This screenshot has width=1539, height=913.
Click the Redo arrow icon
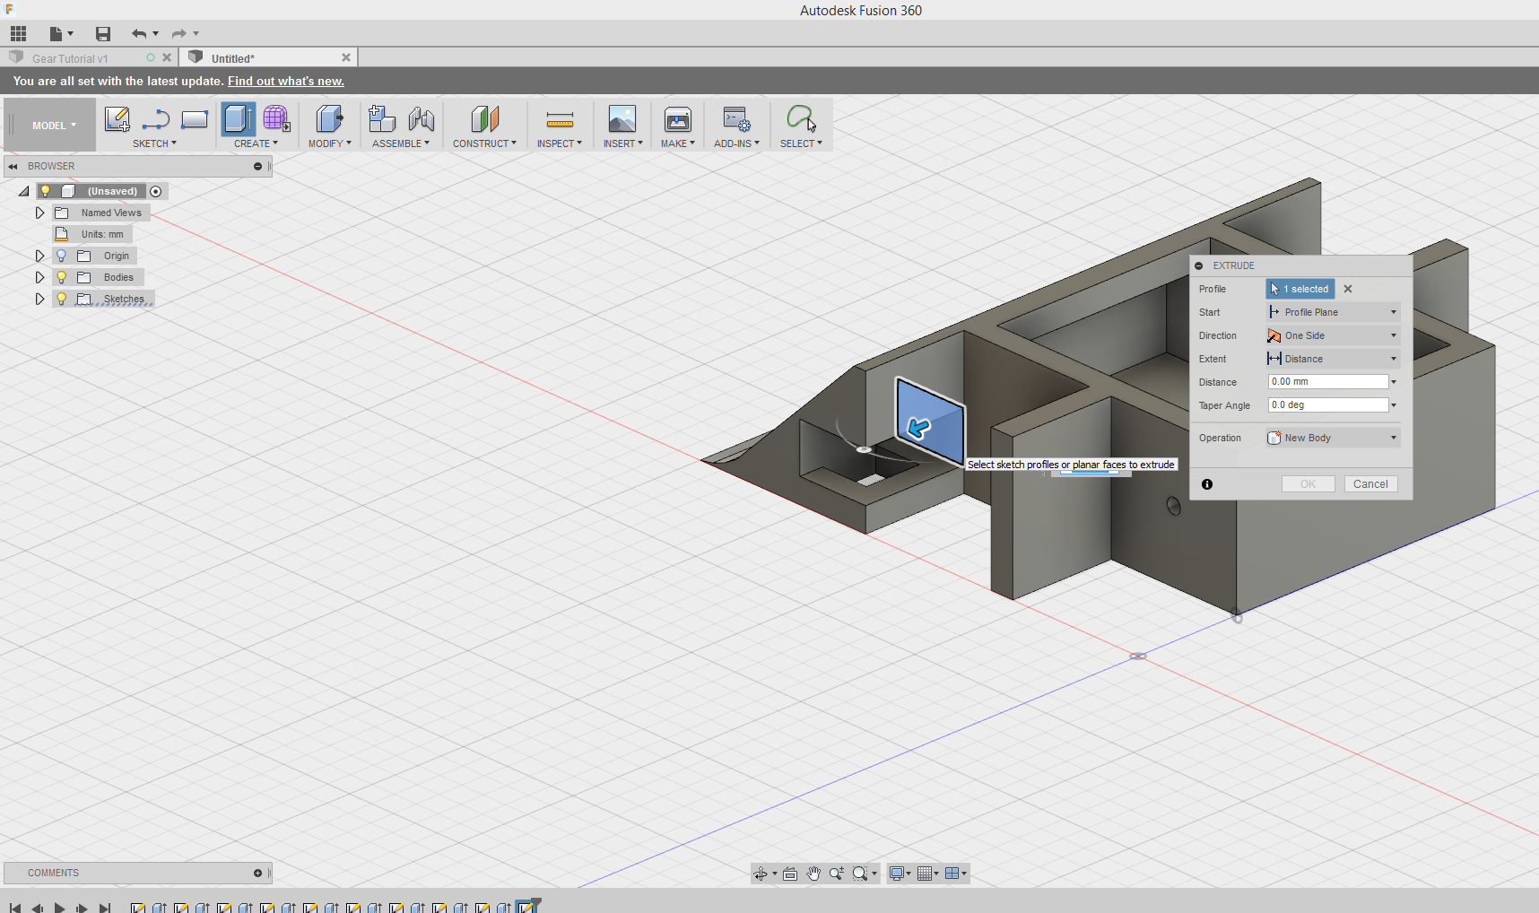(178, 34)
